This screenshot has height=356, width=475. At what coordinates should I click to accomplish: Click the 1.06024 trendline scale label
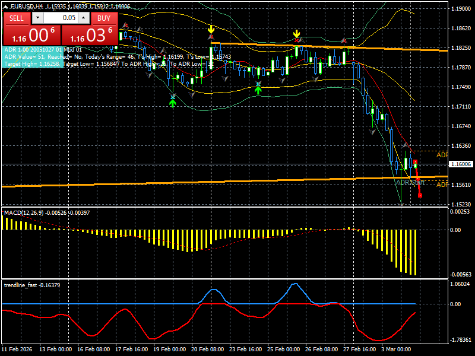point(460,284)
